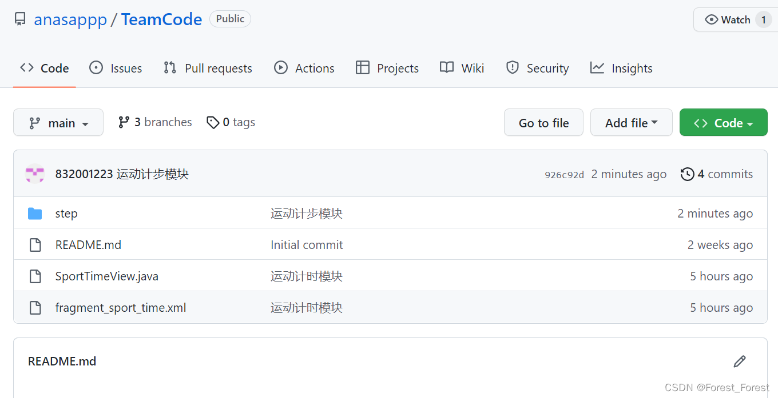This screenshot has height=398, width=778.
Task: Click the '2 weeks ago' timestamp for README.md
Action: tap(720, 245)
